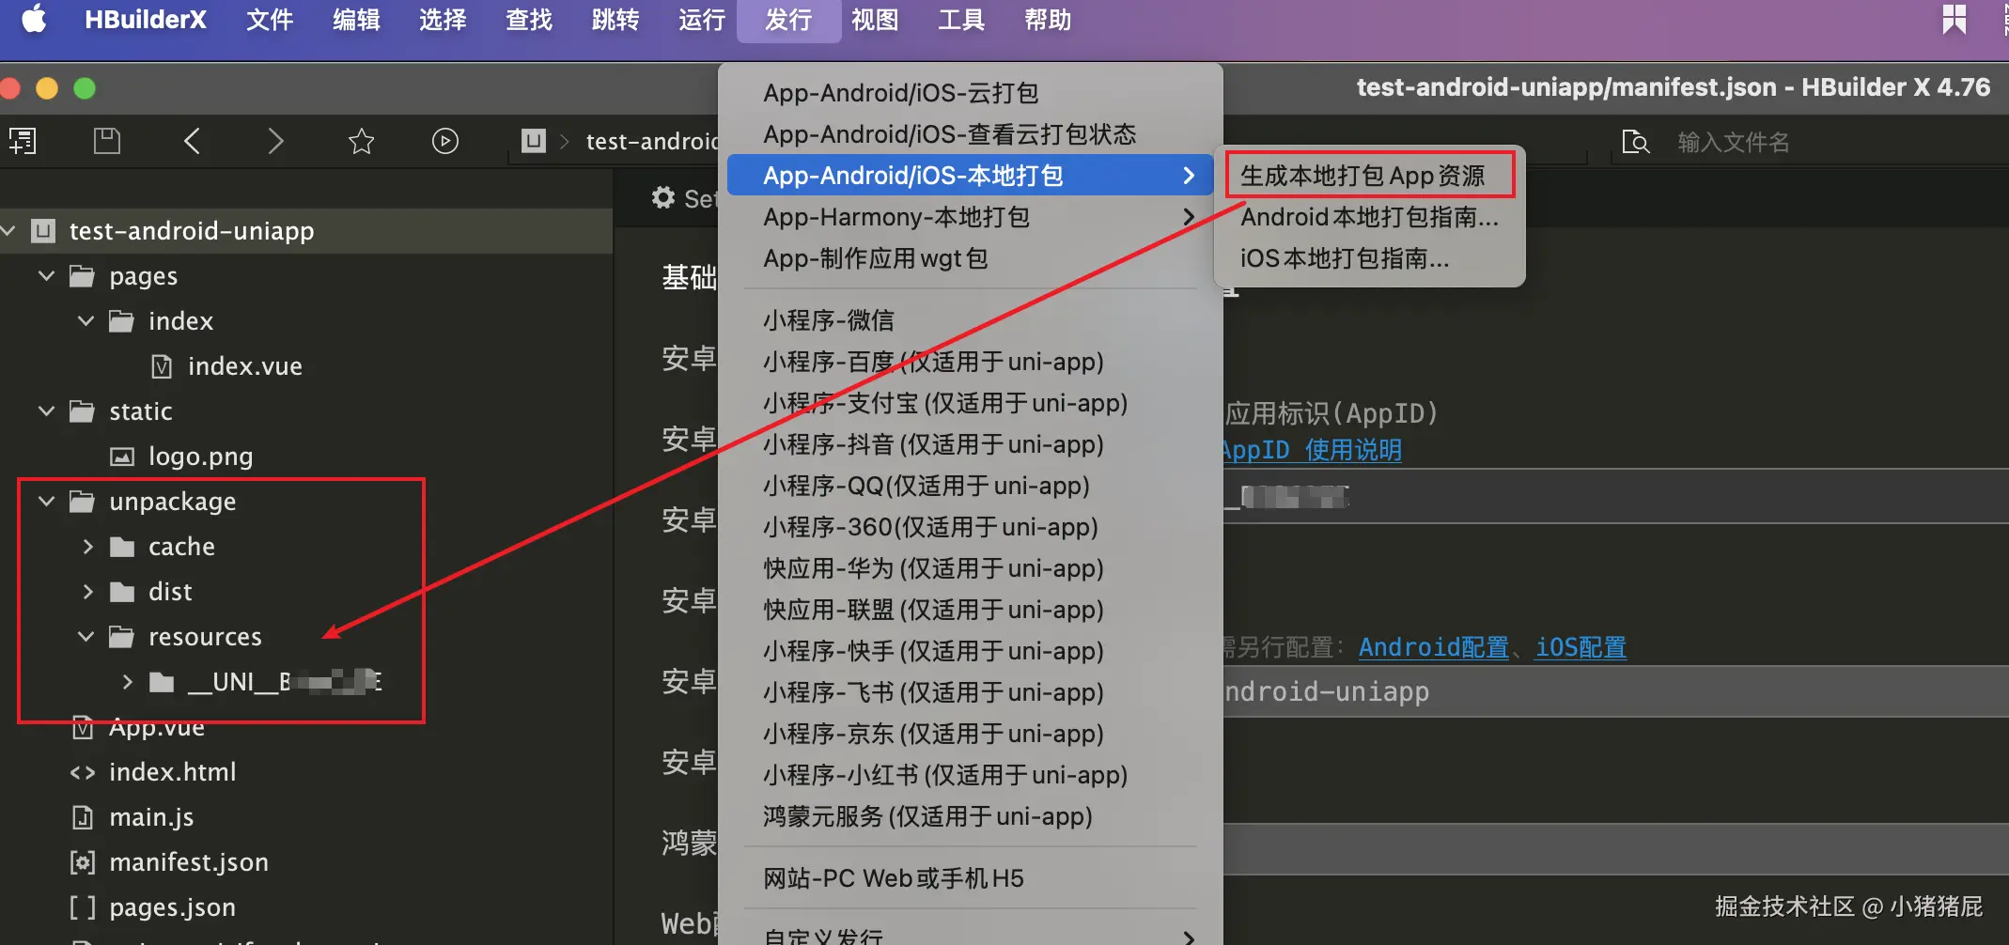The width and height of the screenshot is (2009, 945).
Task: Collapse the unpackage folder
Action: (x=46, y=502)
